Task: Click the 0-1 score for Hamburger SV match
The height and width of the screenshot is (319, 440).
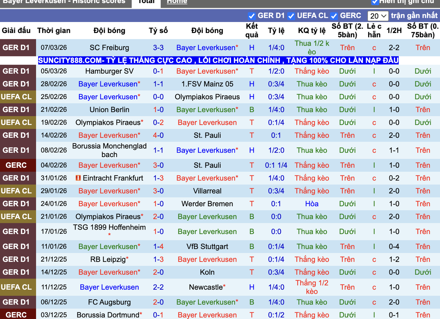Action: coord(158,71)
